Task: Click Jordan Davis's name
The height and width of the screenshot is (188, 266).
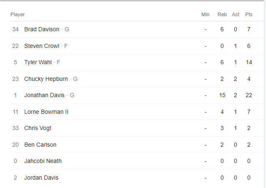Action: (41, 178)
